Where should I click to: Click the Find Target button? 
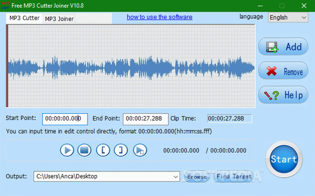point(234,177)
